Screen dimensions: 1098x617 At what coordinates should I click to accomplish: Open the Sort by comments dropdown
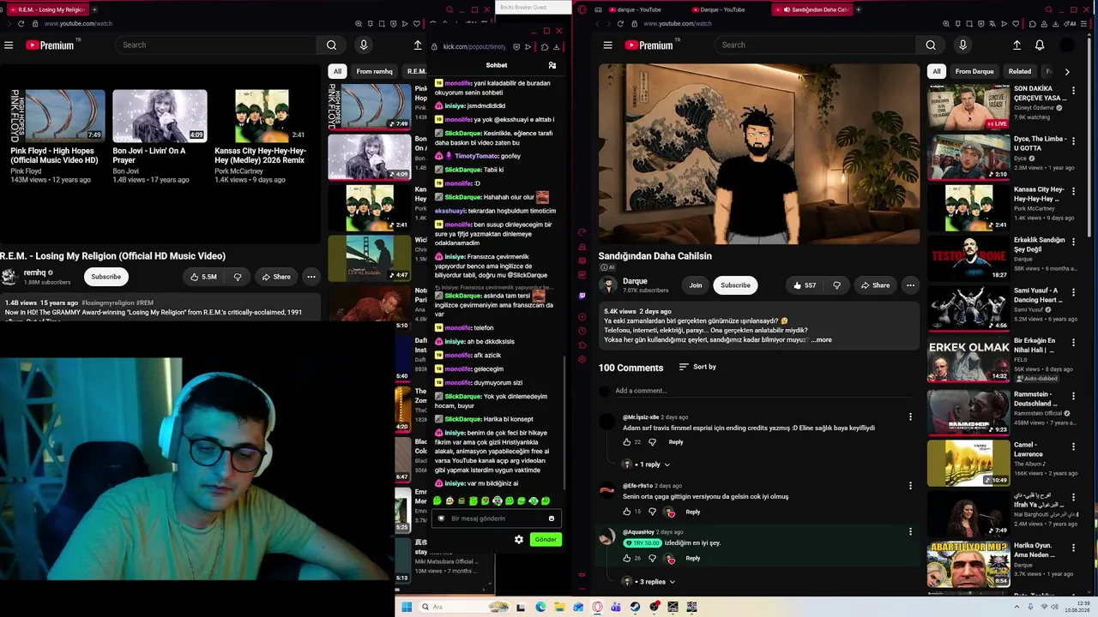(x=697, y=367)
